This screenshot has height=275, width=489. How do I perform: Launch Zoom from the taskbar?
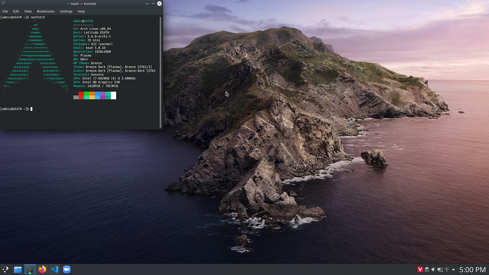coord(67,269)
